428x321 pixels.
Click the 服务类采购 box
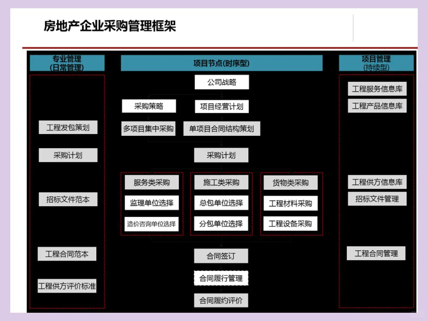[x=152, y=183]
